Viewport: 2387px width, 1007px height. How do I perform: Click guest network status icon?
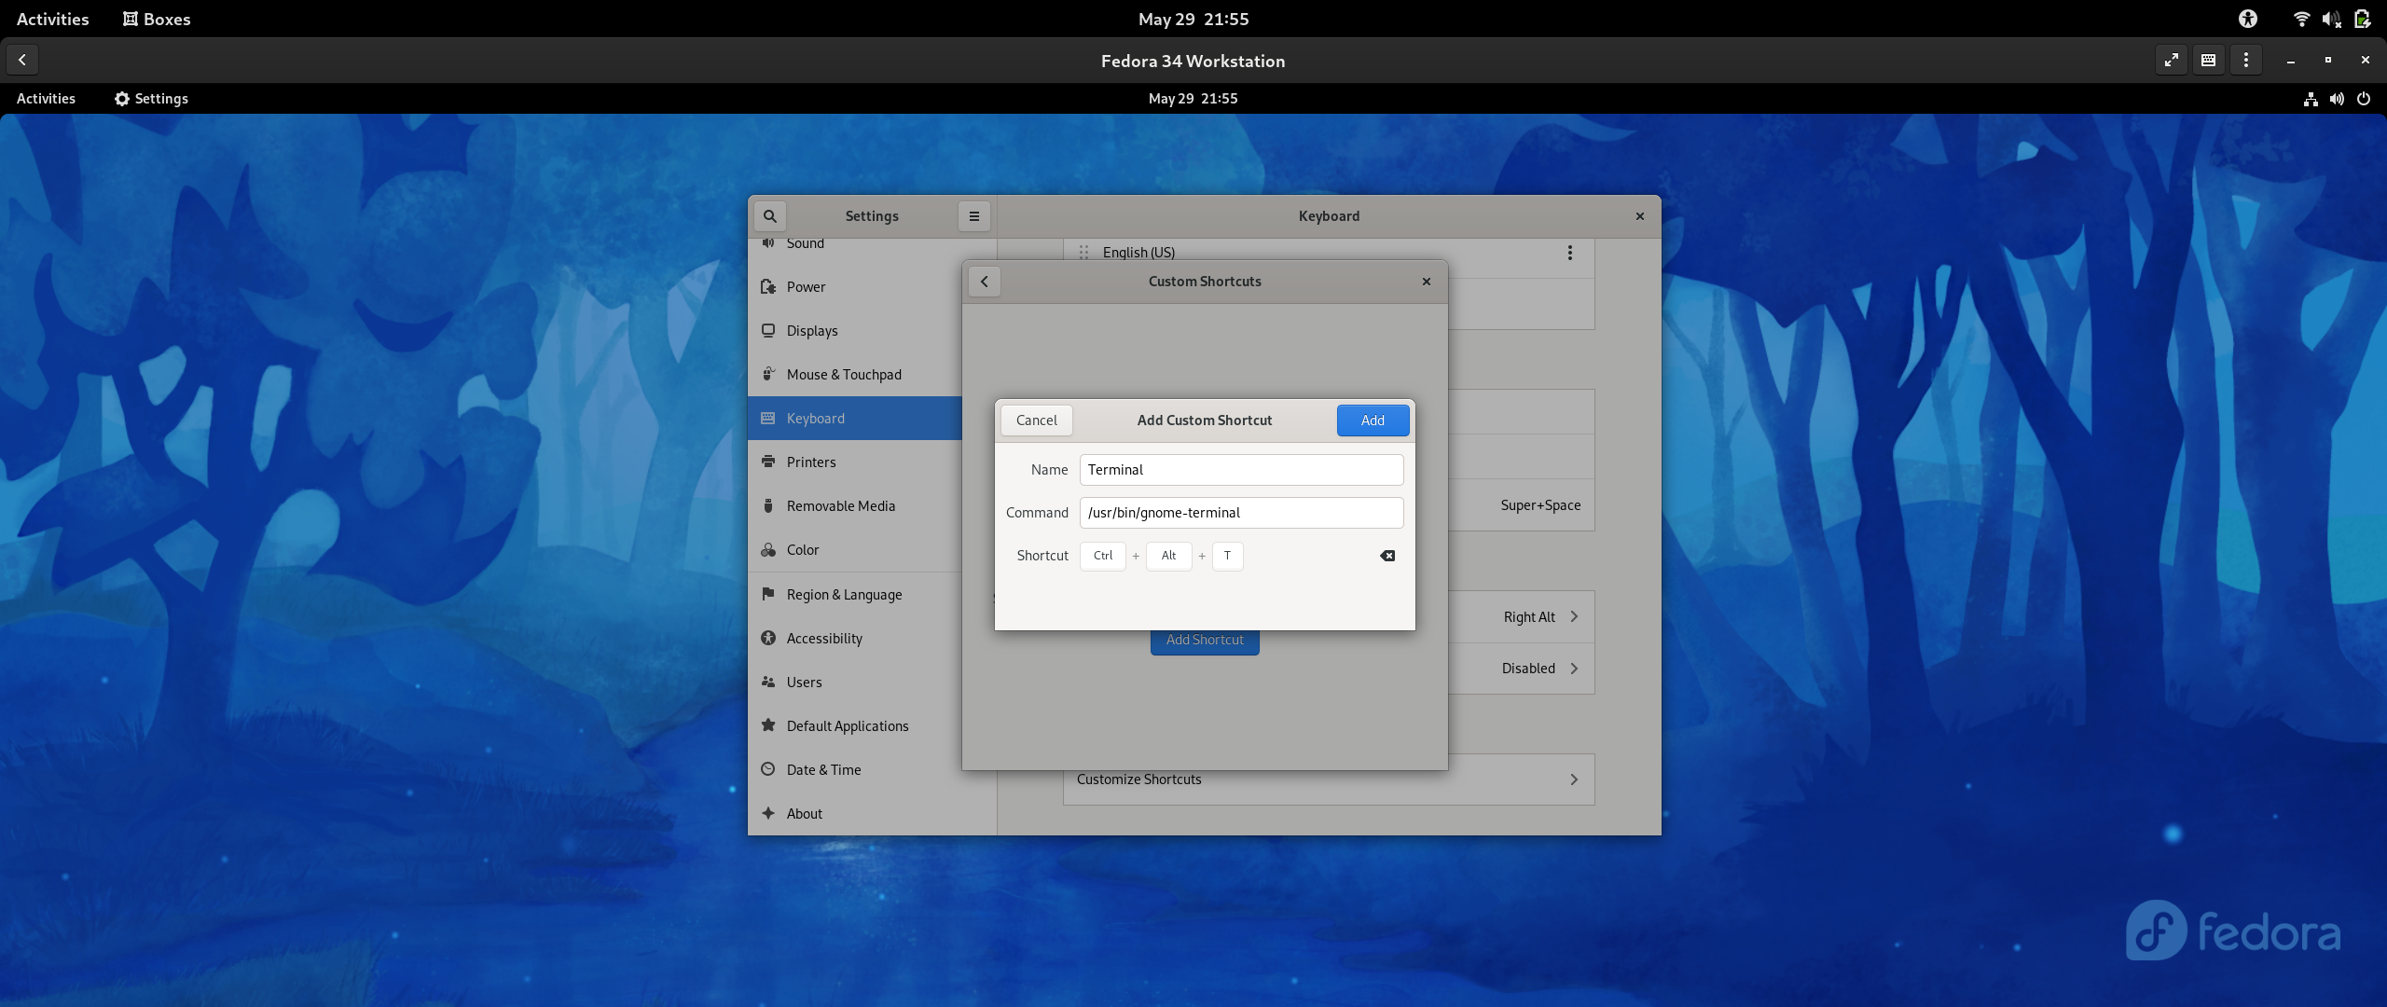[x=2311, y=99]
